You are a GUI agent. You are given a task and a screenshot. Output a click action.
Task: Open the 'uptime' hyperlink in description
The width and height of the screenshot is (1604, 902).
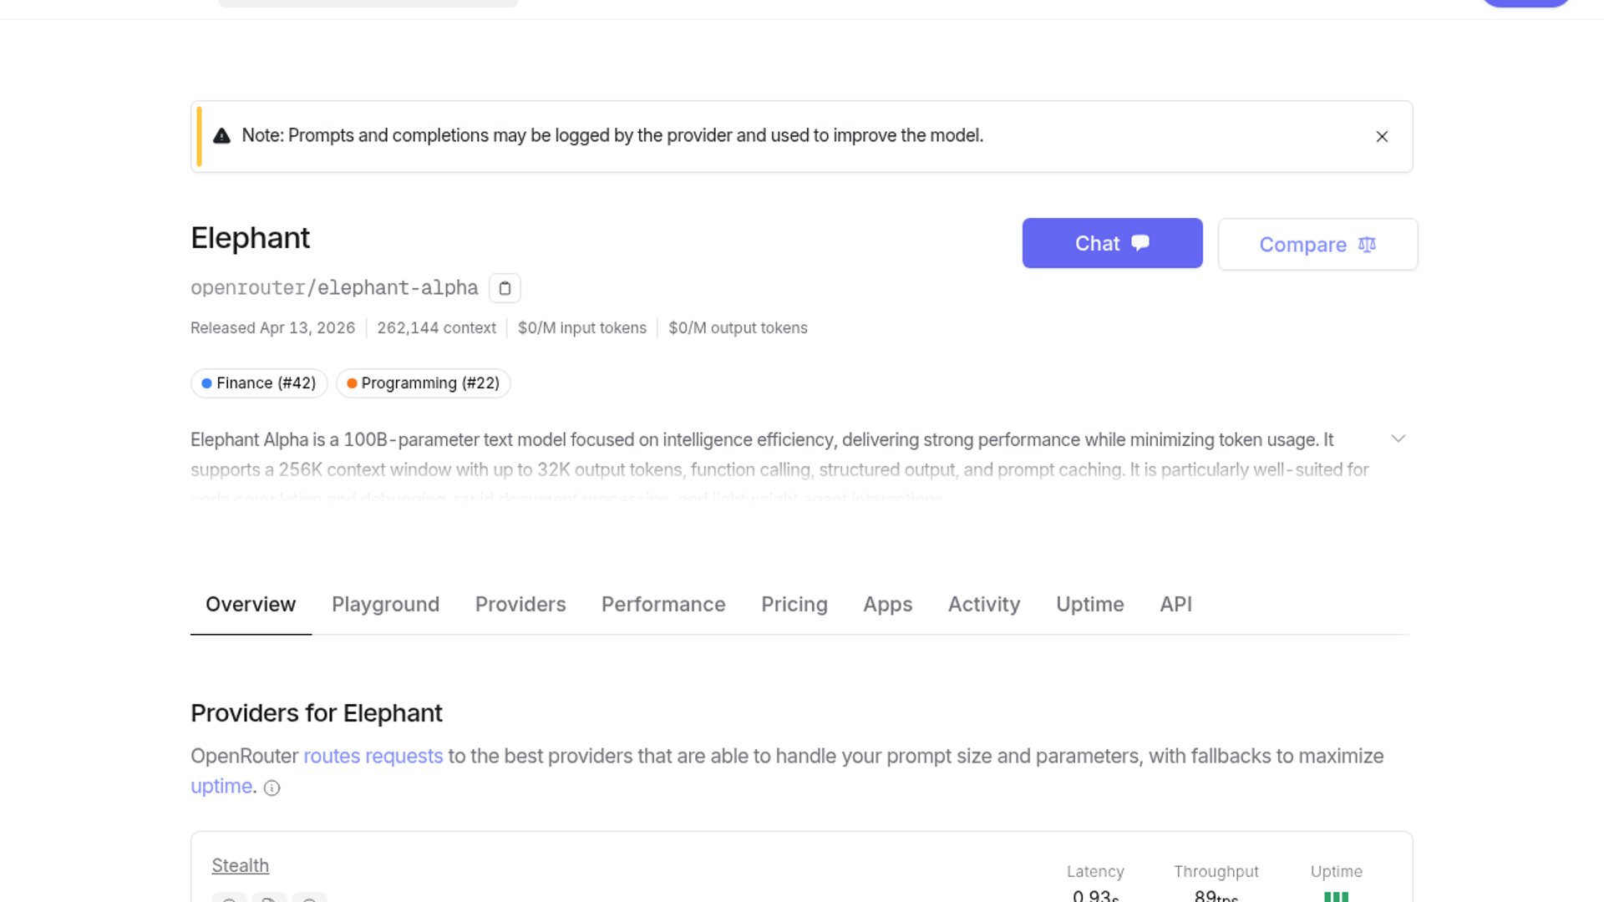(x=221, y=786)
